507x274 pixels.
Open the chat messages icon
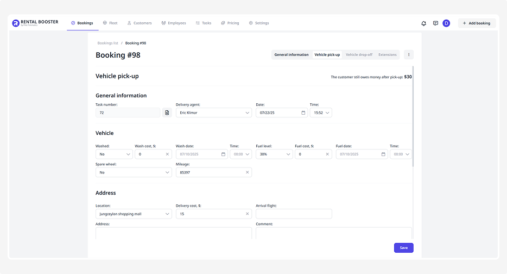pyautogui.click(x=435, y=23)
